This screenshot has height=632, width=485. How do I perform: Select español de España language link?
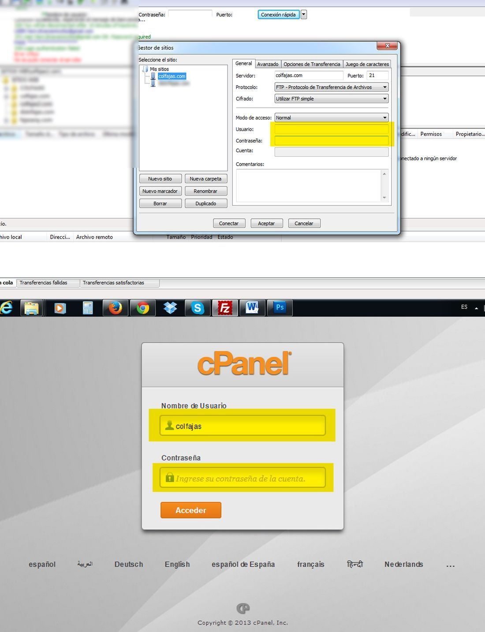click(243, 564)
